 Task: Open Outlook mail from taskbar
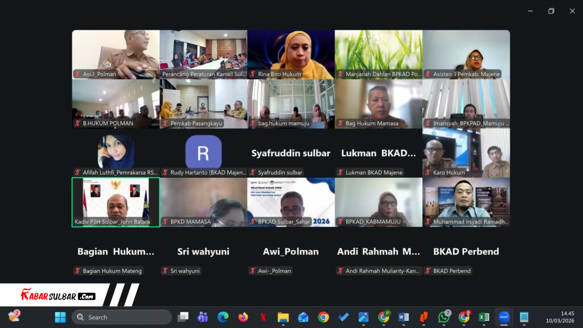tap(303, 317)
